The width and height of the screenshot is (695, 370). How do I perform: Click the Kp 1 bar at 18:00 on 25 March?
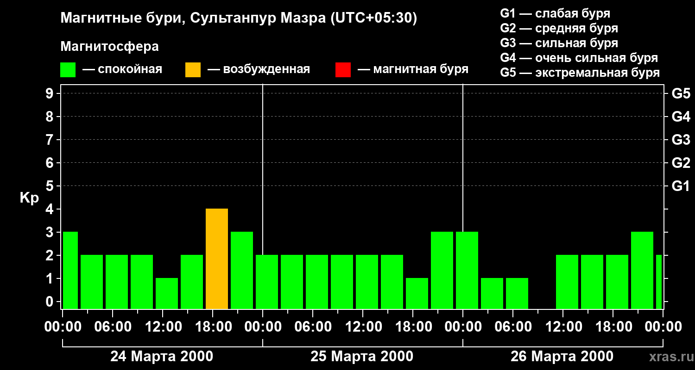(x=417, y=294)
